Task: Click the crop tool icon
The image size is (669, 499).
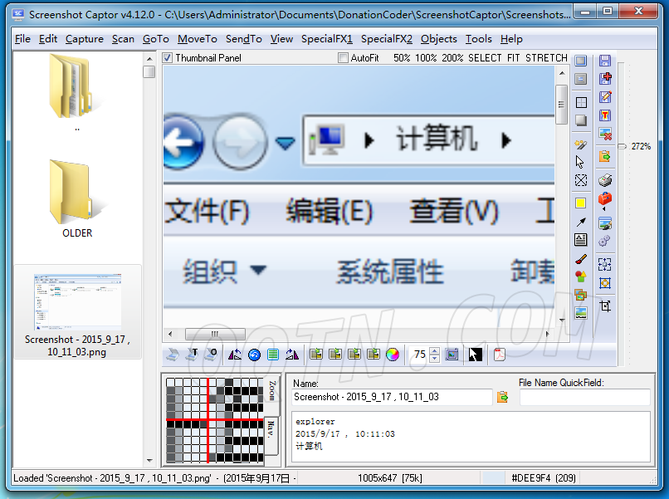Action: [605, 306]
